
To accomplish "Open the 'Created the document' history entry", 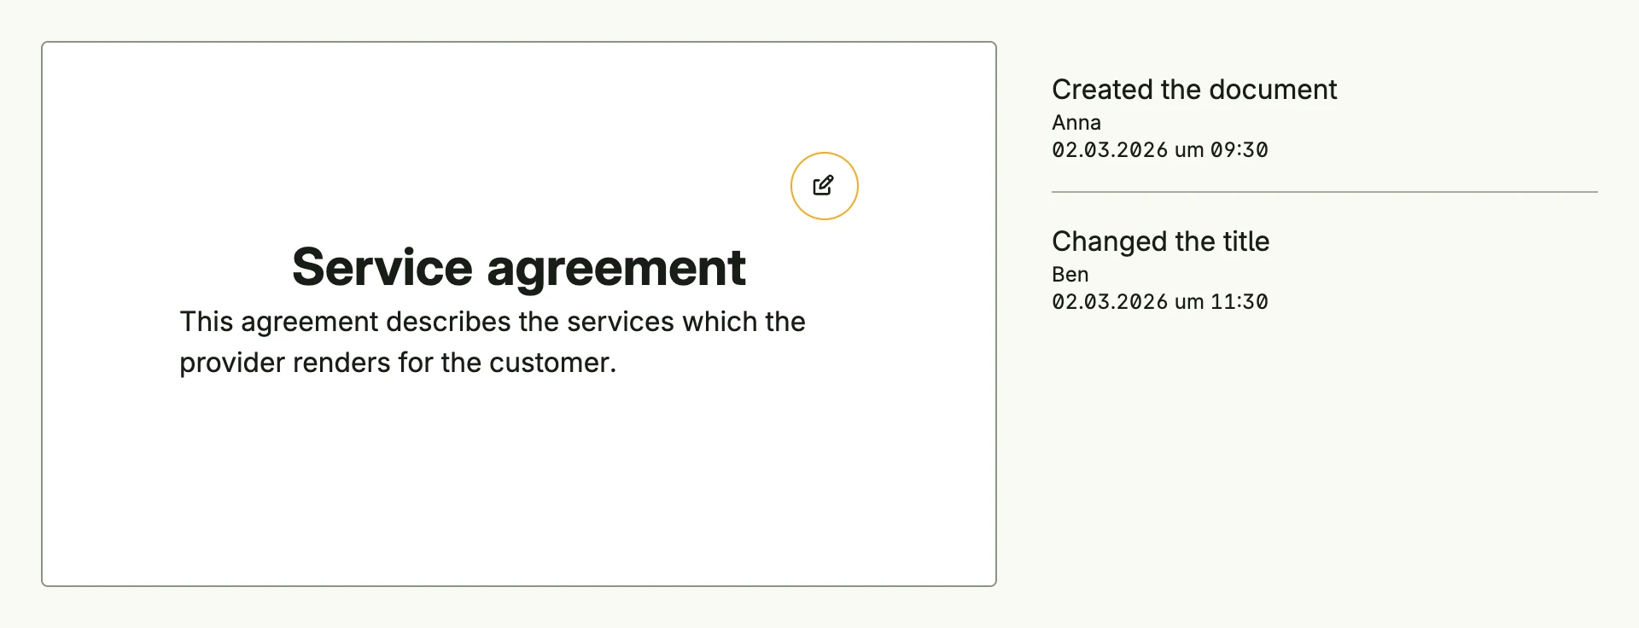I will pos(1194,90).
